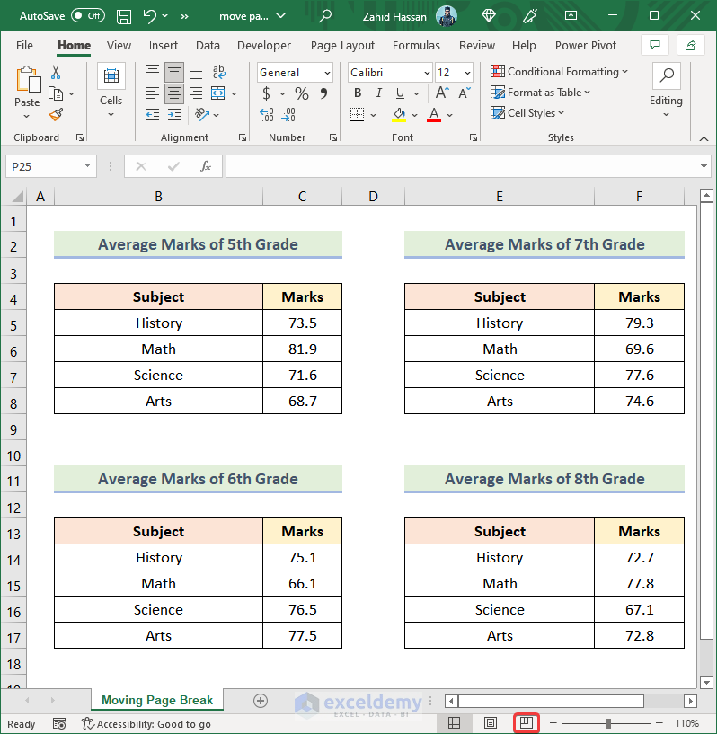
Task: Open the font size 12 dropdown
Action: (x=467, y=73)
